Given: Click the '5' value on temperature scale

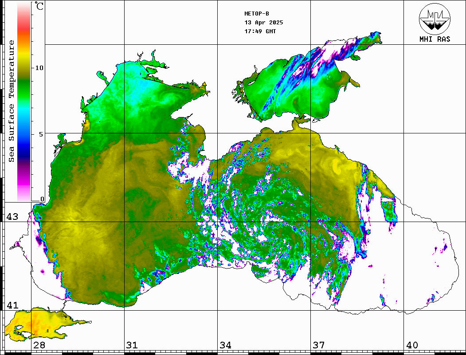Looking at the screenshot, I should click(41, 134).
